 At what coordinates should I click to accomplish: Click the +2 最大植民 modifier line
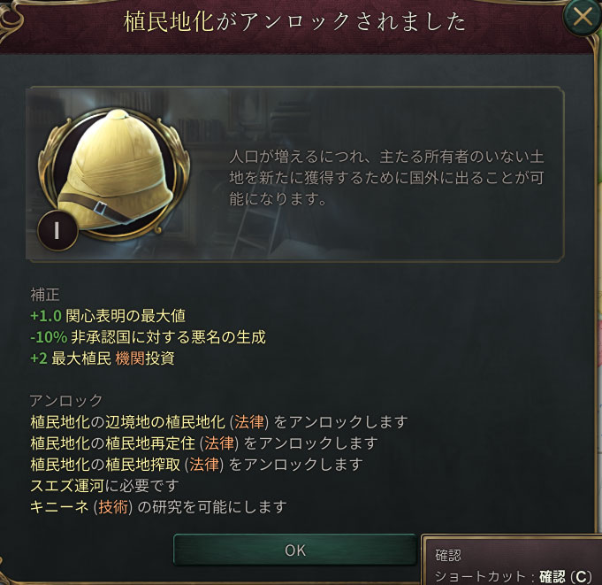click(103, 358)
